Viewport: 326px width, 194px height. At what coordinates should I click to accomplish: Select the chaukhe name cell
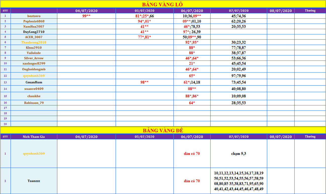(34, 96)
